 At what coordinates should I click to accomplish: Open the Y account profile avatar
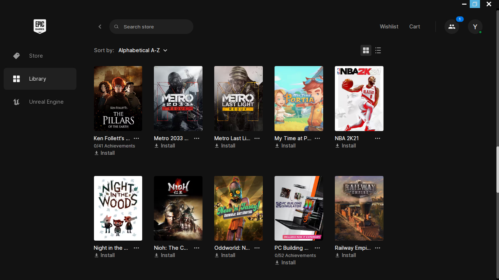coord(475,26)
